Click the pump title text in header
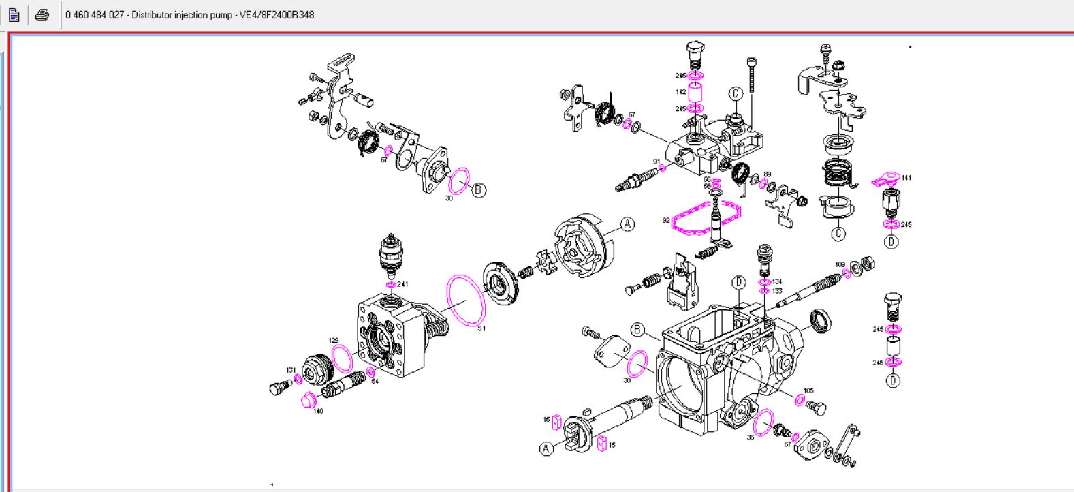1074x492 pixels. (190, 15)
